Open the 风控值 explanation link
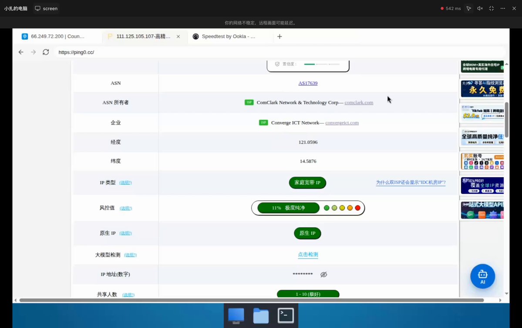This screenshot has height=328, width=522. pyautogui.click(x=126, y=208)
